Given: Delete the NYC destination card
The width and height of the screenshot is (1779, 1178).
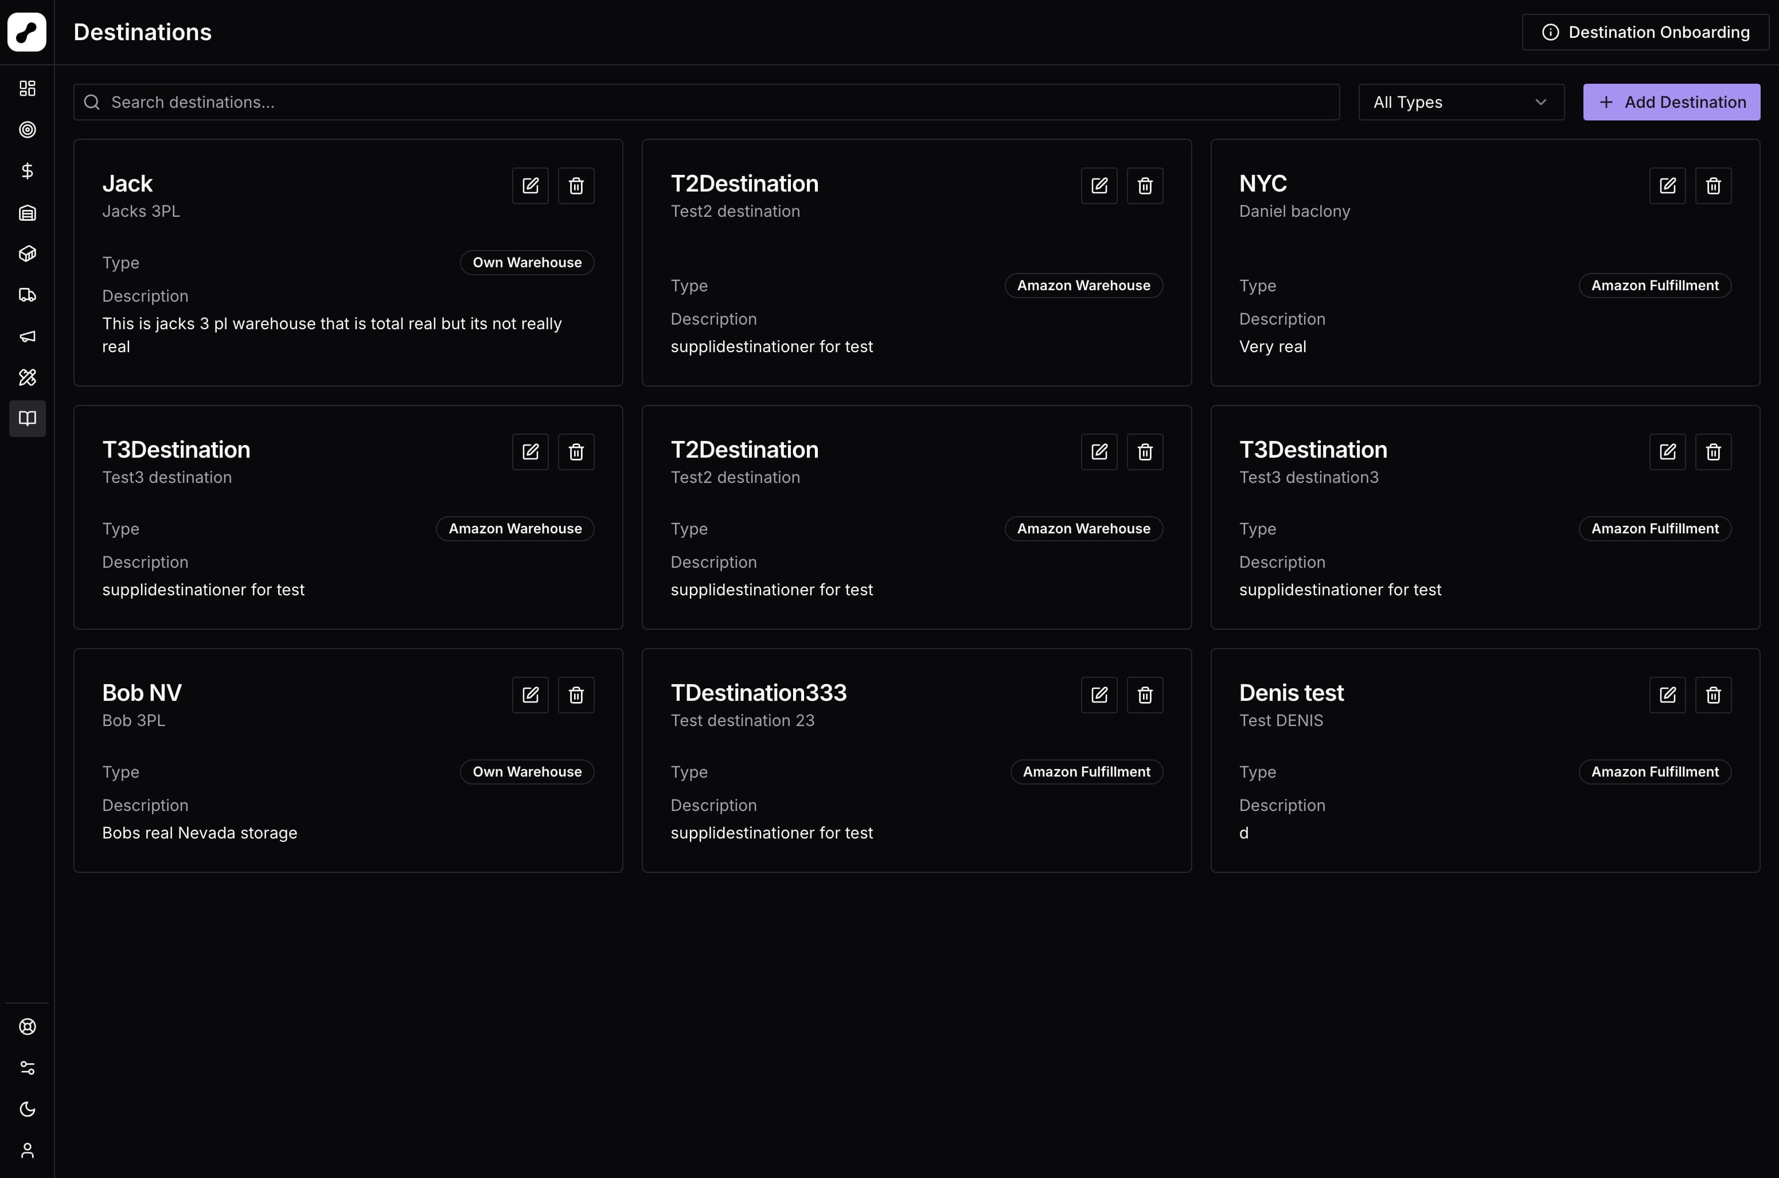Looking at the screenshot, I should pyautogui.click(x=1713, y=186).
